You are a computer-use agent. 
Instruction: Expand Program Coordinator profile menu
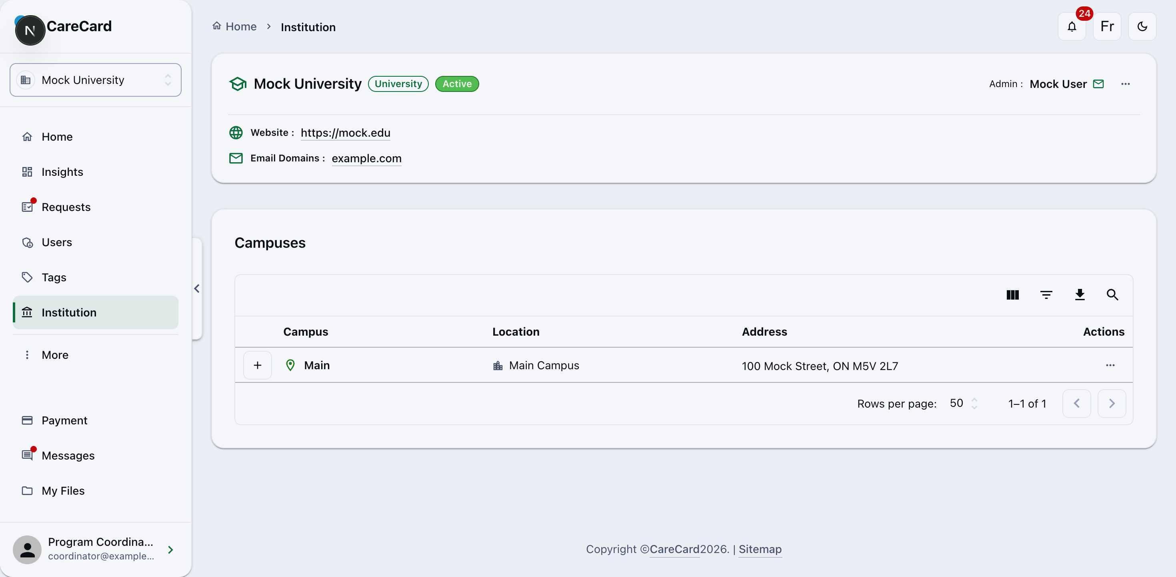tap(96, 549)
